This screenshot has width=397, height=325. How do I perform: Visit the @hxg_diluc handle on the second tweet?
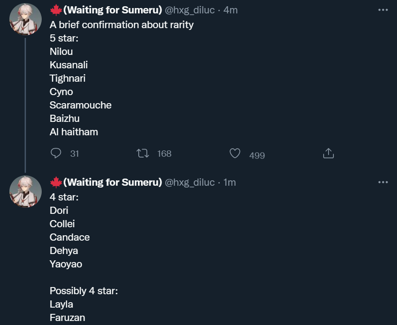(x=190, y=182)
